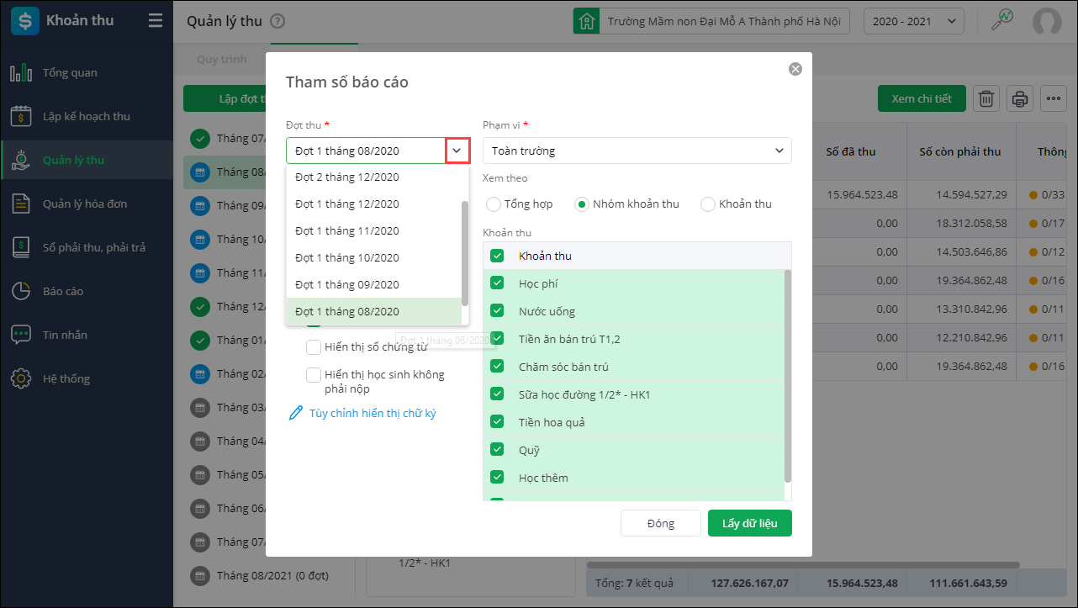
Task: Select the Tổng hợp radio option
Action: (494, 204)
